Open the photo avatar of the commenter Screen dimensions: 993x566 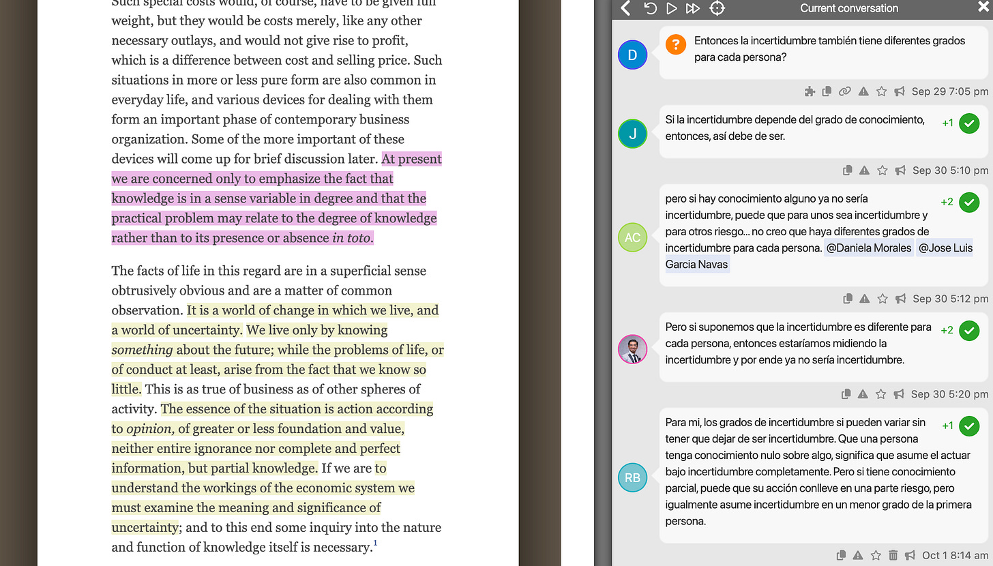[632, 350]
